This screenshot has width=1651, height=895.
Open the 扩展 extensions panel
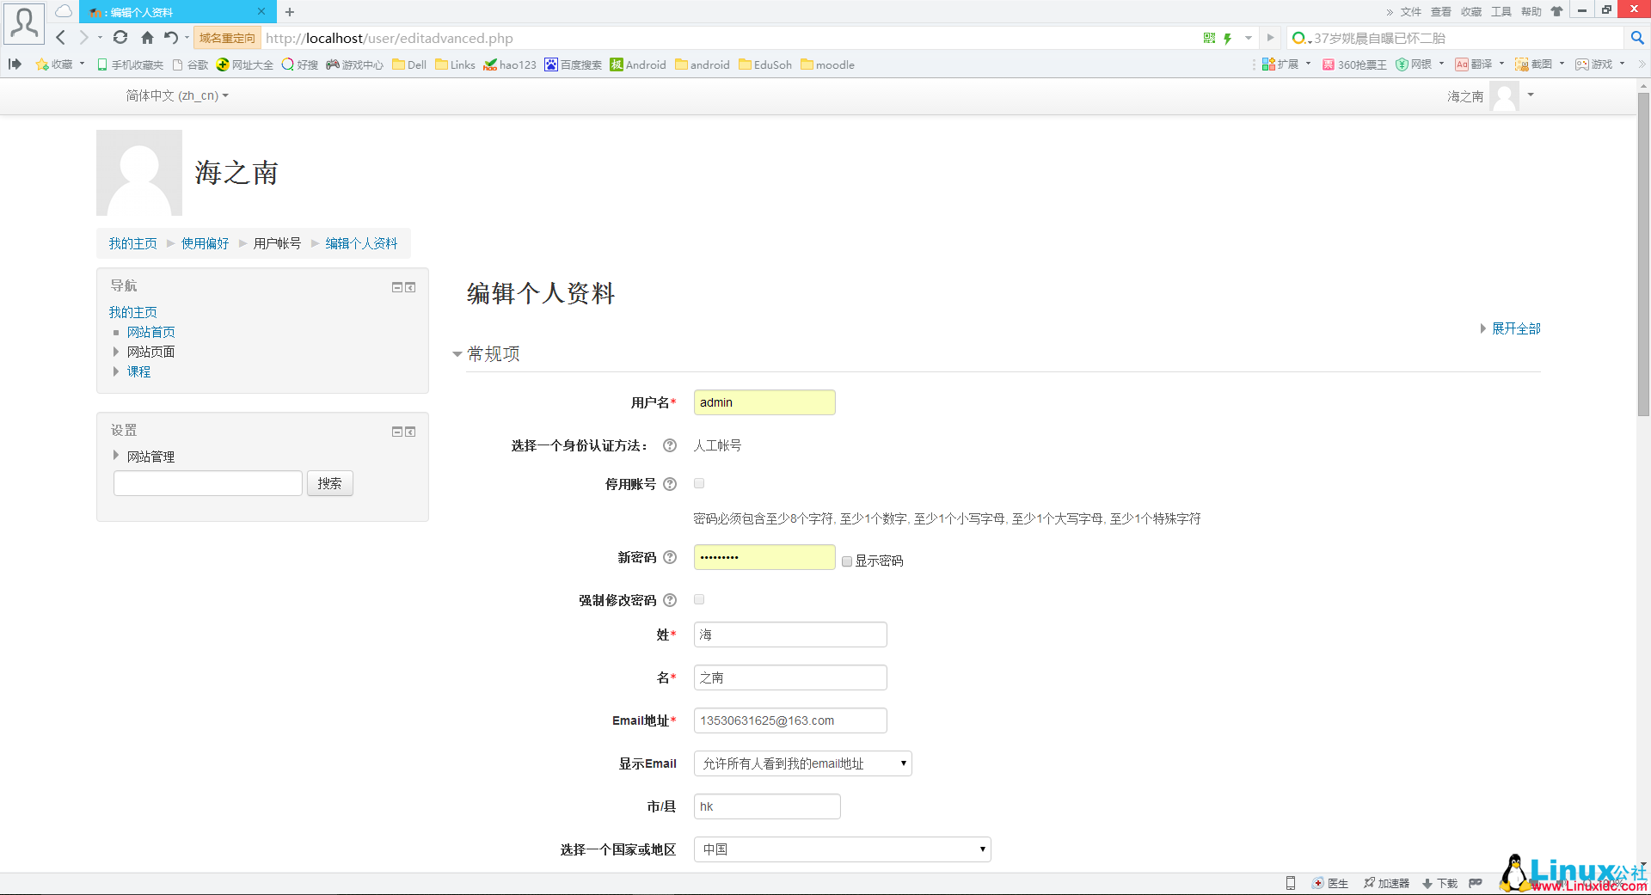(1281, 64)
